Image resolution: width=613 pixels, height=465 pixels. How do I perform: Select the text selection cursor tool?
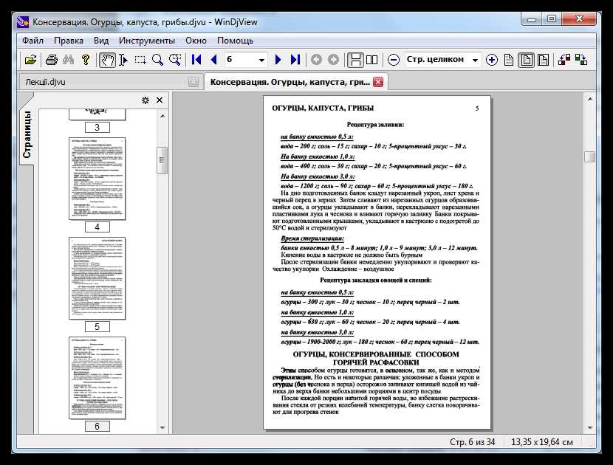pyautogui.click(x=123, y=60)
